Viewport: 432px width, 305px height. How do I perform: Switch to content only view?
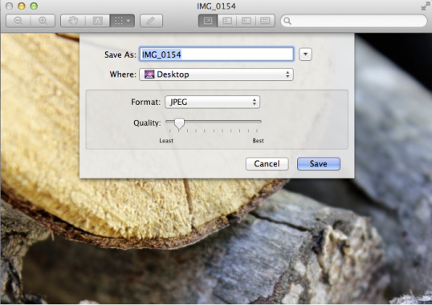point(208,21)
